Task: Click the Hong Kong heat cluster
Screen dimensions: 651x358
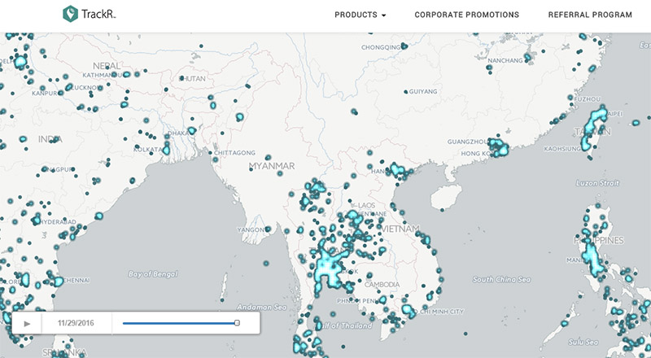Action: (x=498, y=150)
